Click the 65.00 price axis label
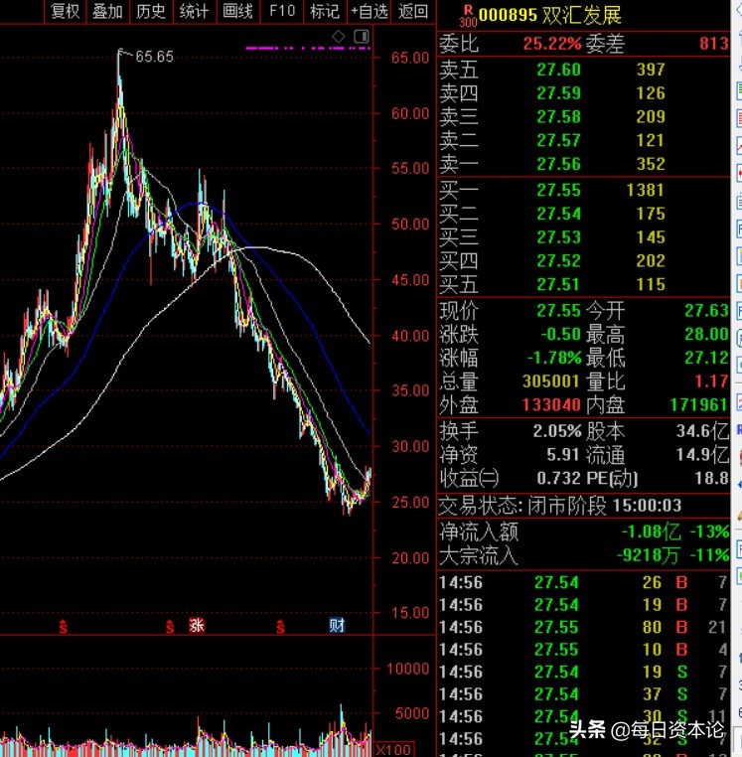Viewport: 742px width, 757px height. click(410, 58)
